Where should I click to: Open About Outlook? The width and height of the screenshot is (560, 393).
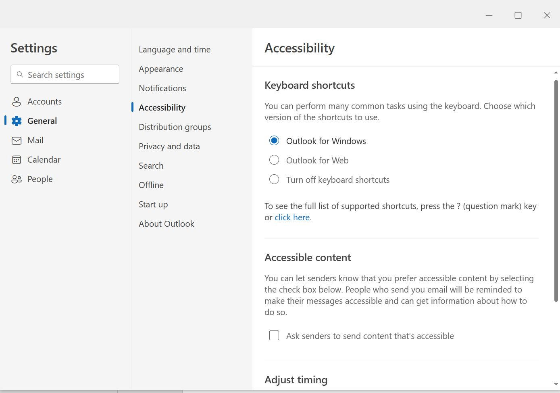point(166,224)
